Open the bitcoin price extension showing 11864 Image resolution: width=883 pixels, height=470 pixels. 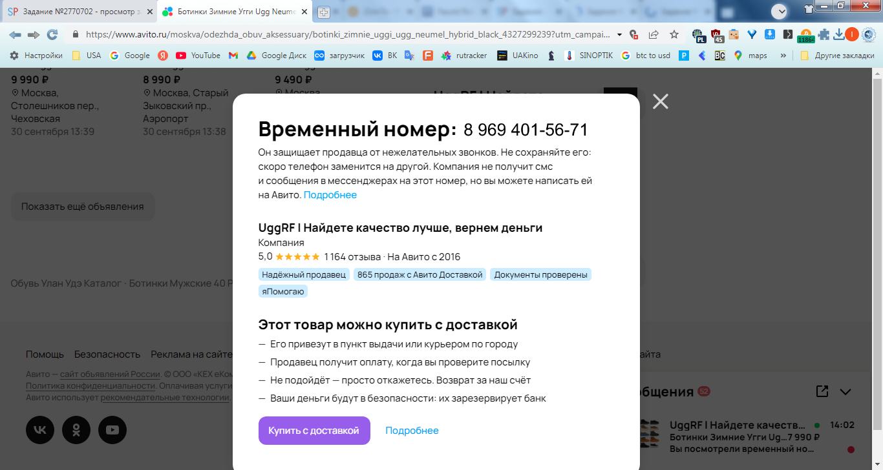click(805, 36)
